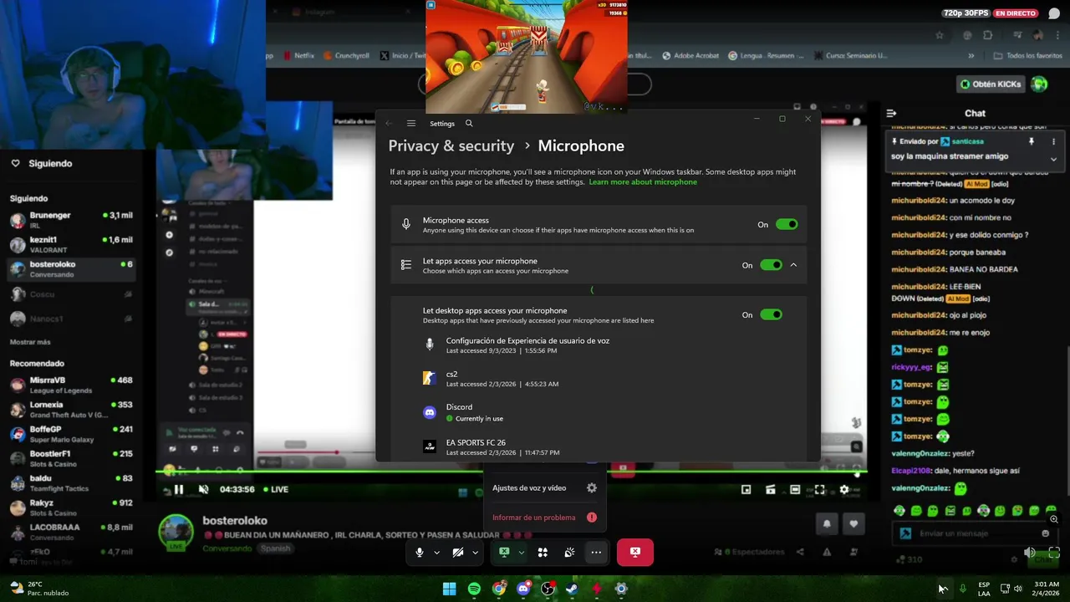The width and height of the screenshot is (1070, 602).
Task: Click Mostrar más in the sidebar
Action: pyautogui.click(x=30, y=342)
